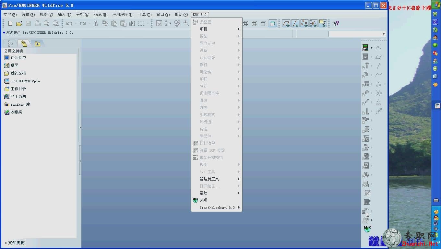Create a new file with the New icon
This screenshot has height=249, width=441.
coord(10,23)
